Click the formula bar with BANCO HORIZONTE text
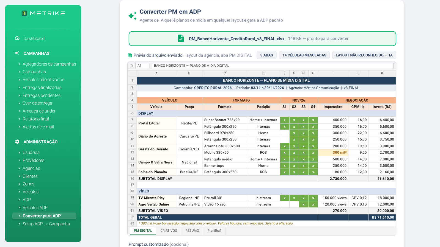 tap(273, 66)
